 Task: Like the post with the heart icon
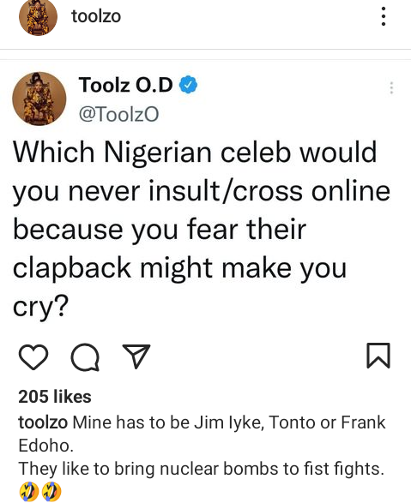pos(33,356)
